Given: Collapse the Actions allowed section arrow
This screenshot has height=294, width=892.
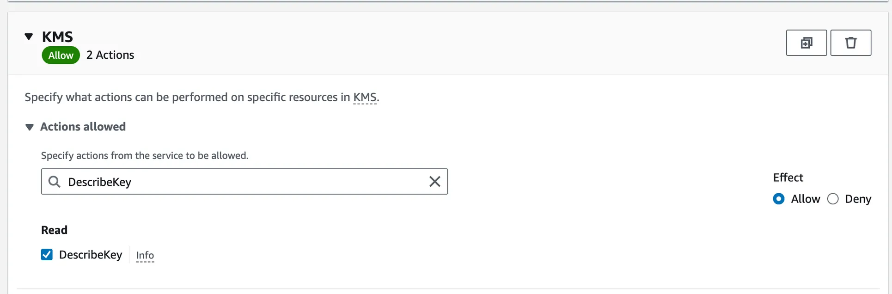Looking at the screenshot, I should [x=30, y=127].
